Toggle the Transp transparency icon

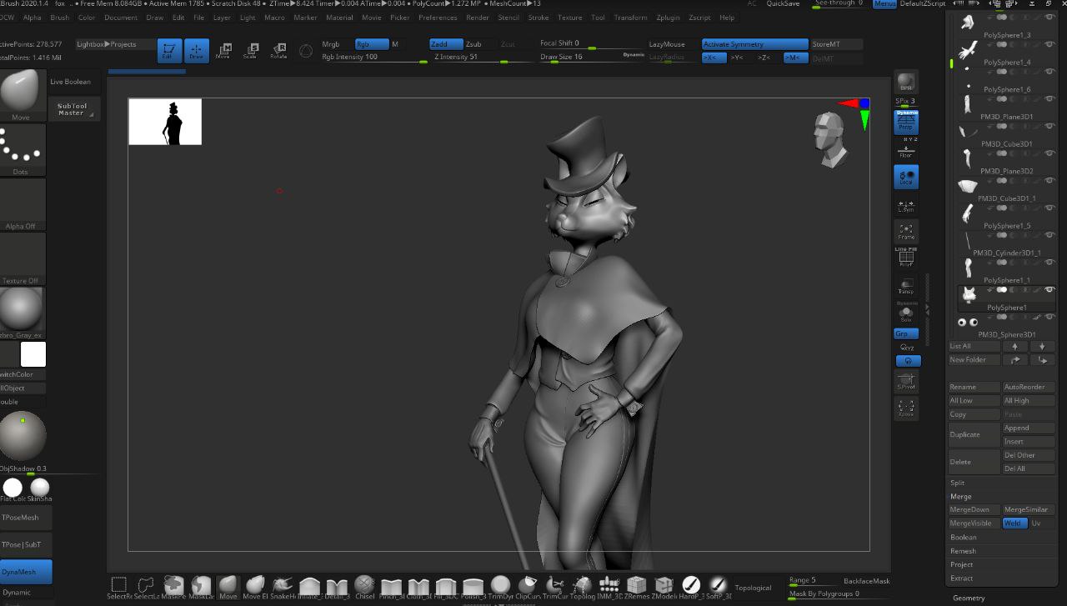coord(906,286)
